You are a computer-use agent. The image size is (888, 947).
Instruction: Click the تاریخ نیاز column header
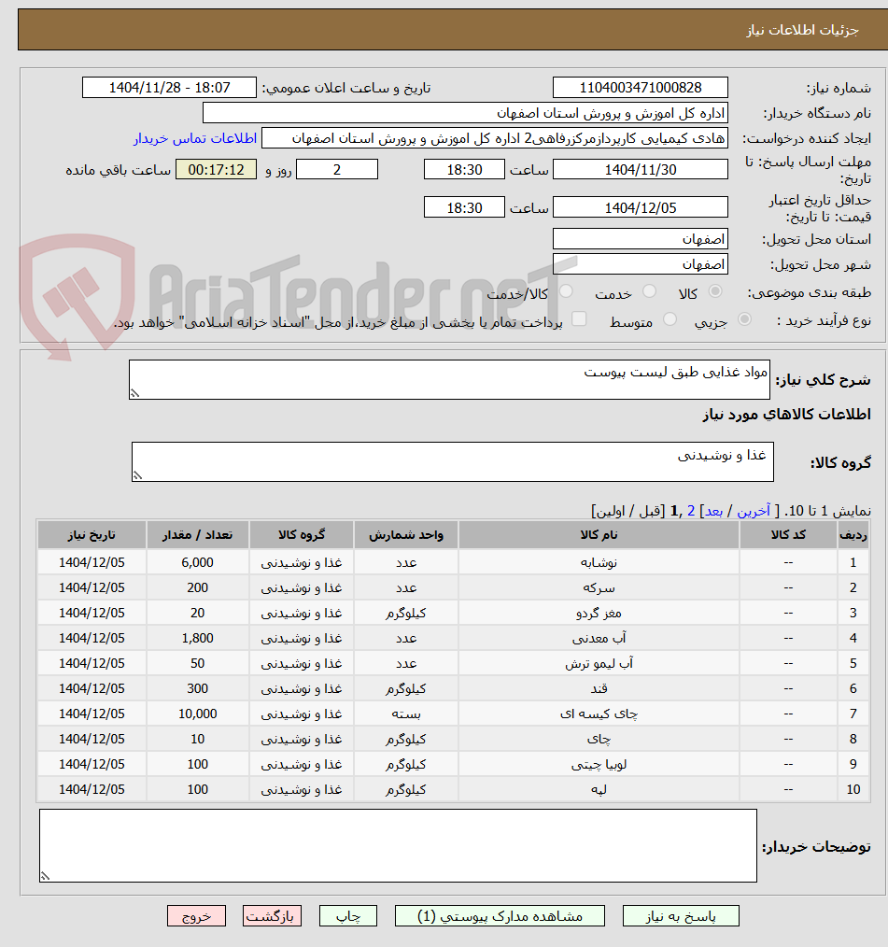(92, 535)
